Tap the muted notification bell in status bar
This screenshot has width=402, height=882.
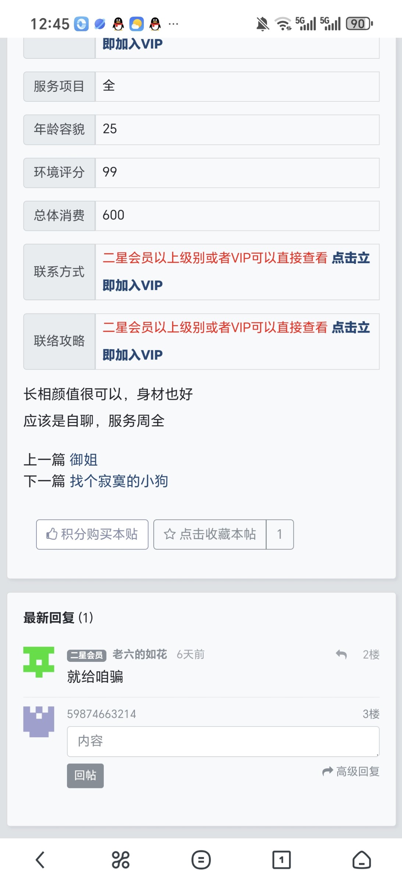[x=263, y=24]
